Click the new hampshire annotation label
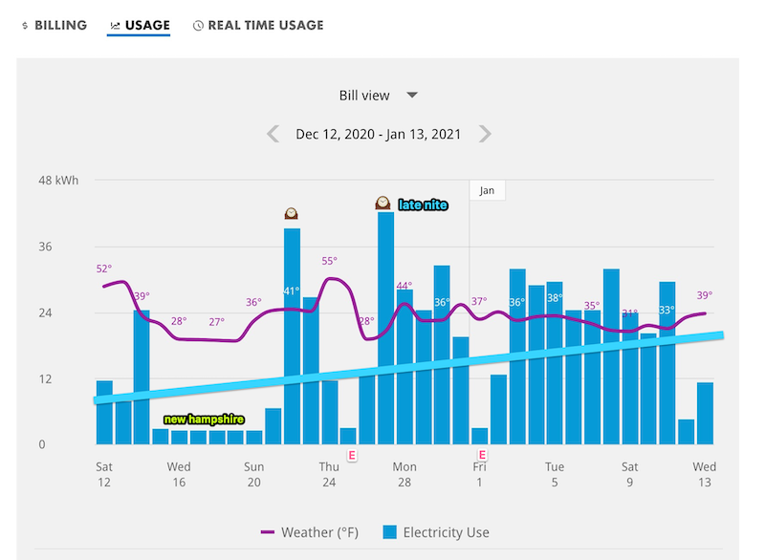Viewport: 765px width, 560px height. click(204, 420)
